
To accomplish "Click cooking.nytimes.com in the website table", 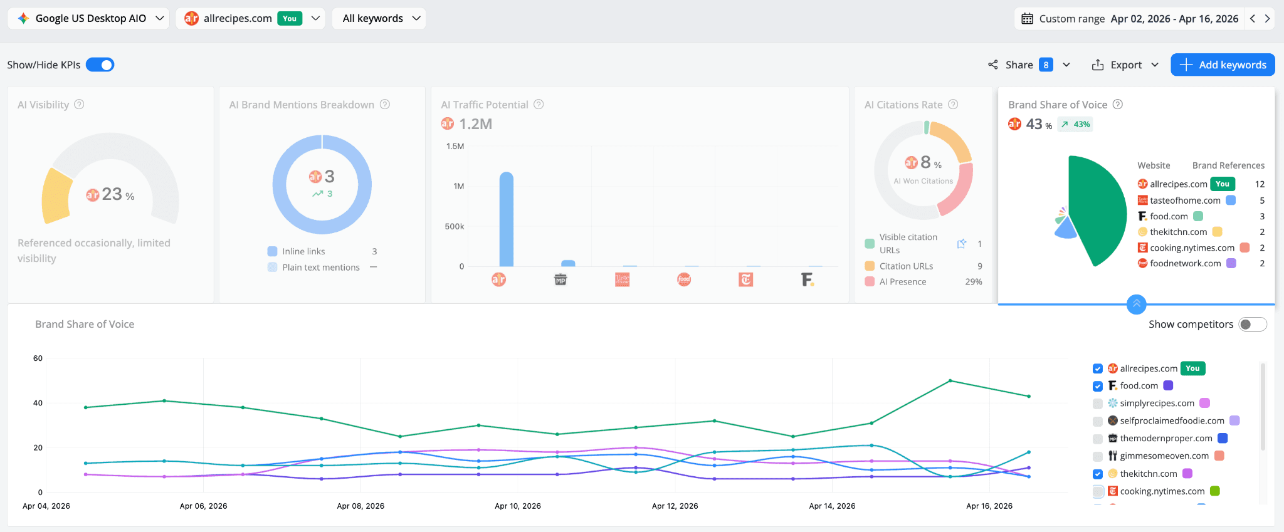I will pyautogui.click(x=1192, y=248).
